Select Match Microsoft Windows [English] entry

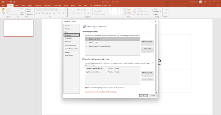pyautogui.click(x=112, y=46)
